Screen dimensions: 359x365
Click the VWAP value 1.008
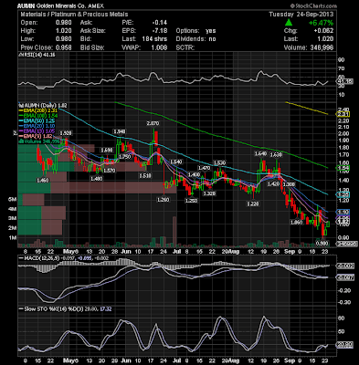pyautogui.click(x=160, y=47)
